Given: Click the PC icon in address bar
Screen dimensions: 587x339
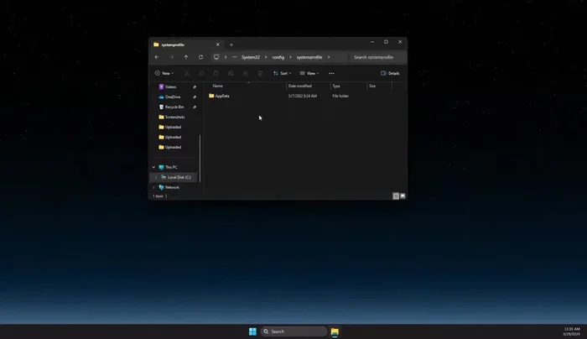Looking at the screenshot, I should 216,57.
